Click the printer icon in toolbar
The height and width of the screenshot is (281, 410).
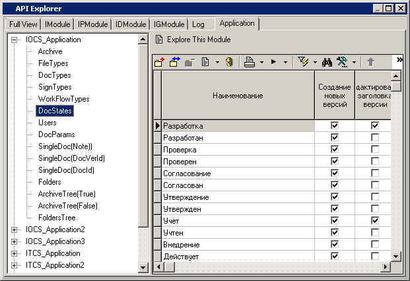click(250, 62)
